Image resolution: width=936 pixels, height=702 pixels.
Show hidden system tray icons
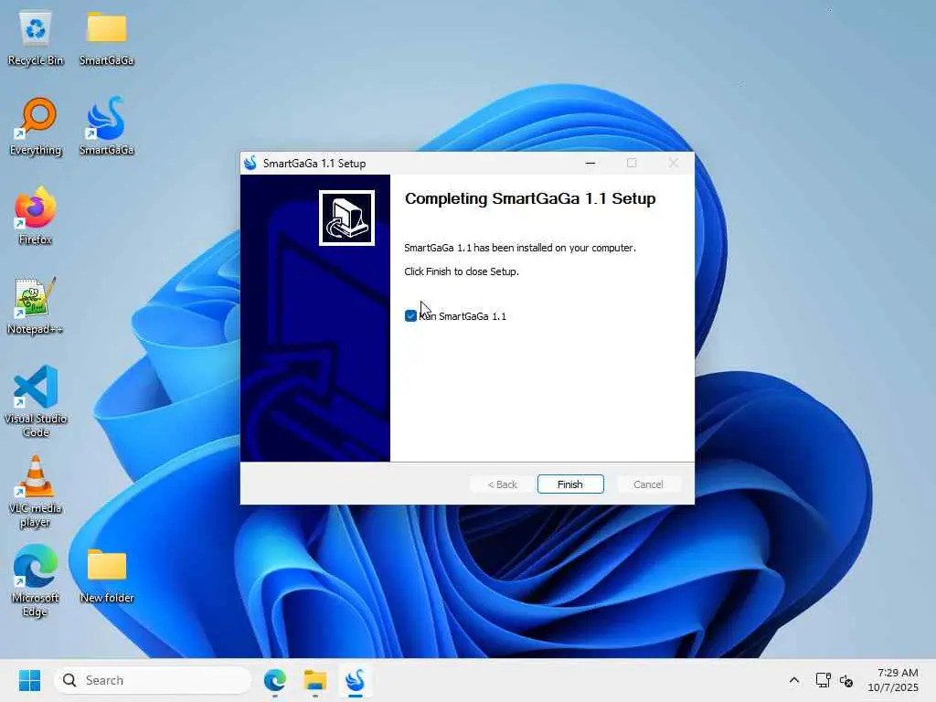pyautogui.click(x=794, y=680)
